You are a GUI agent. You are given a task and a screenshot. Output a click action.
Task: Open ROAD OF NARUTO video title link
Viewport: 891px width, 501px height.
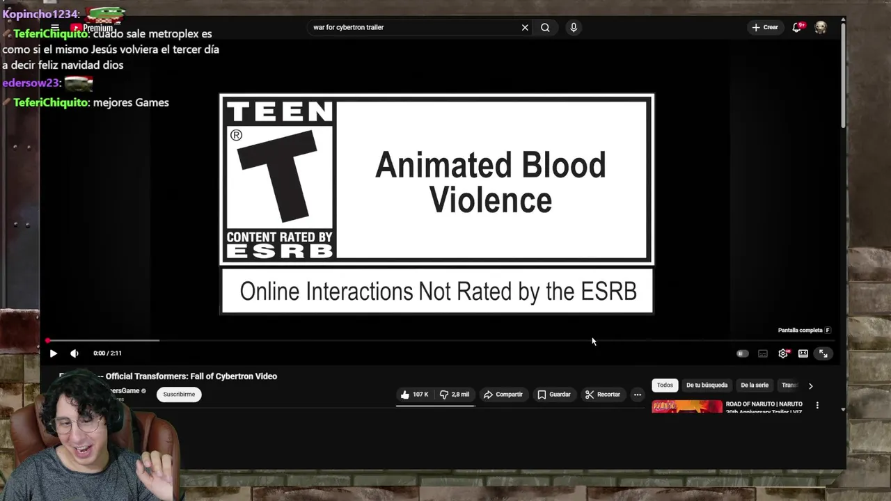click(764, 407)
